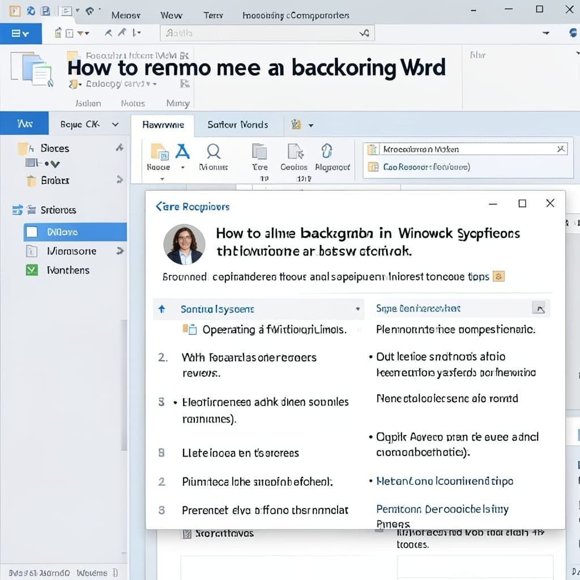Open the Mimgy tab
The height and width of the screenshot is (580, 580).
pos(178,103)
